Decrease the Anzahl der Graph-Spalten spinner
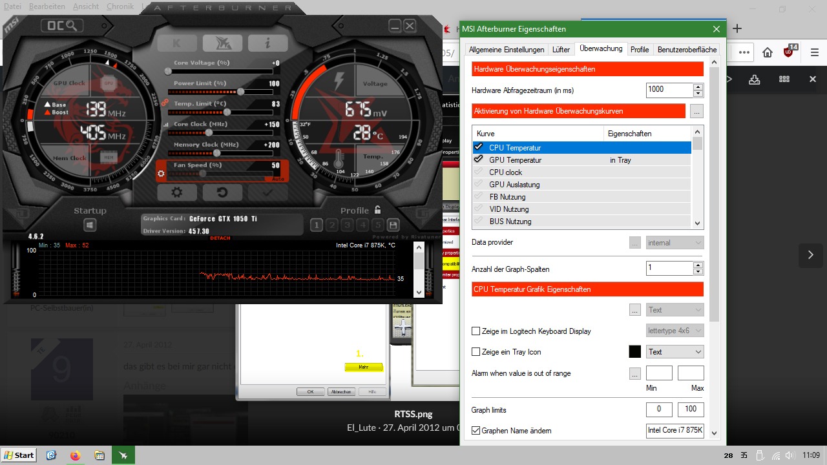The image size is (827, 465). click(x=698, y=272)
